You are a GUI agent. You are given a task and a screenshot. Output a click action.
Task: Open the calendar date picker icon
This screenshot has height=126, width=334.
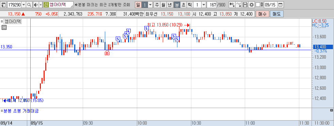[x=281, y=5]
